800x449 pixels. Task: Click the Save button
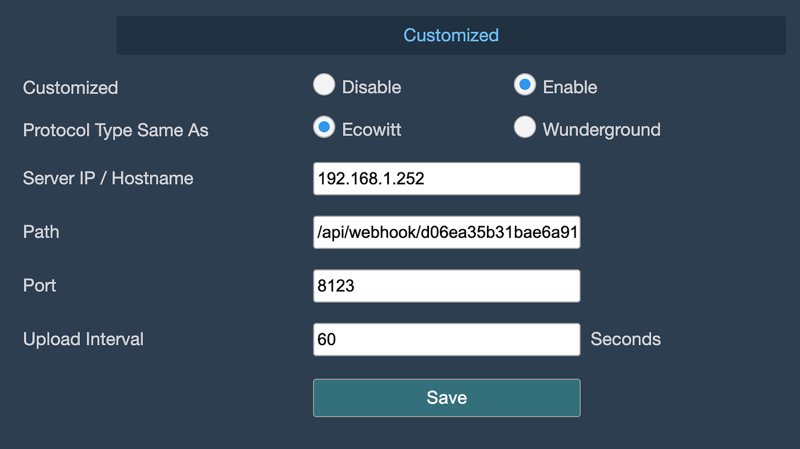[446, 398]
